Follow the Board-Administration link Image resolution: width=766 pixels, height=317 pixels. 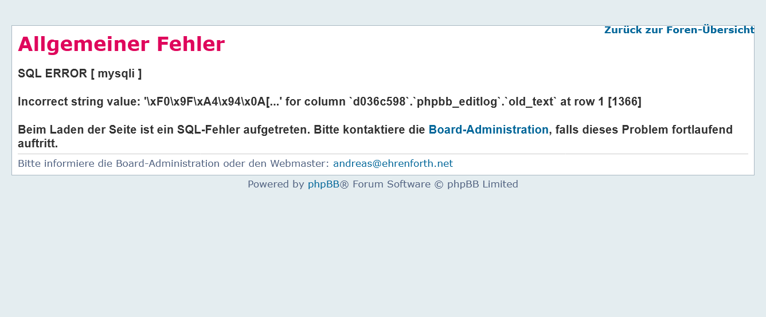(x=488, y=130)
